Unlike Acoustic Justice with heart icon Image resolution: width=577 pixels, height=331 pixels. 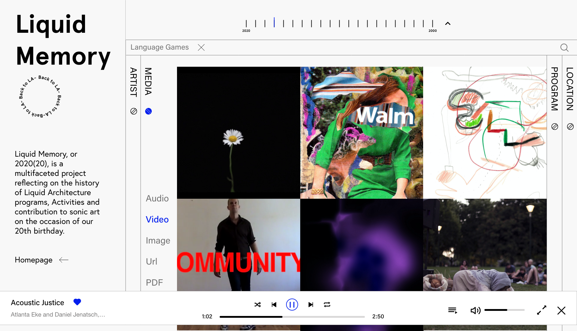[x=77, y=302]
